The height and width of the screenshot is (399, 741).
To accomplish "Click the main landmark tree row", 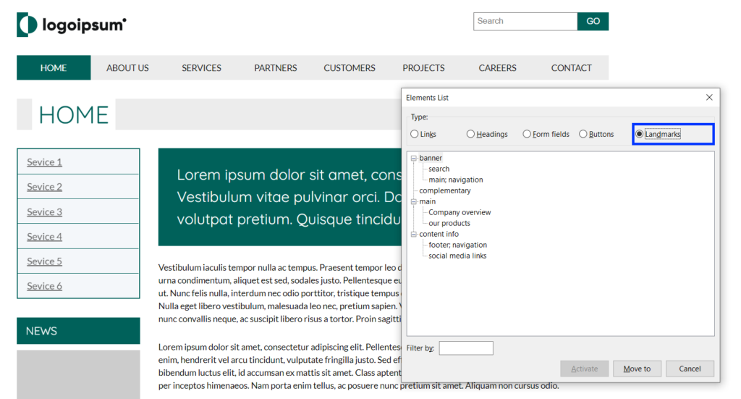I will 427,201.
